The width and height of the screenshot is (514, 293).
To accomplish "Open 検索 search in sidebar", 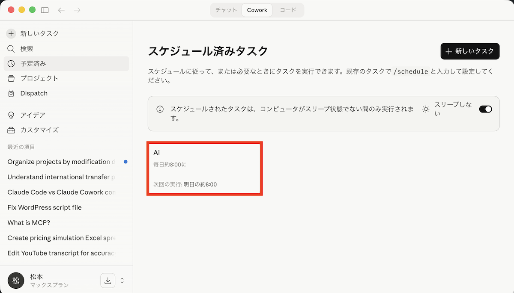I will pyautogui.click(x=27, y=49).
